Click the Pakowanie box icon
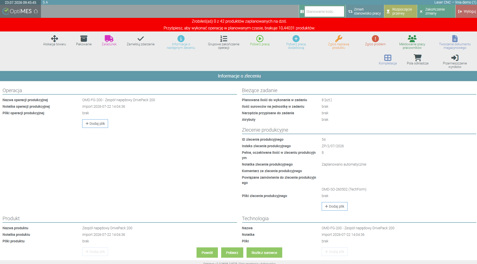477x264 pixels. (x=84, y=39)
